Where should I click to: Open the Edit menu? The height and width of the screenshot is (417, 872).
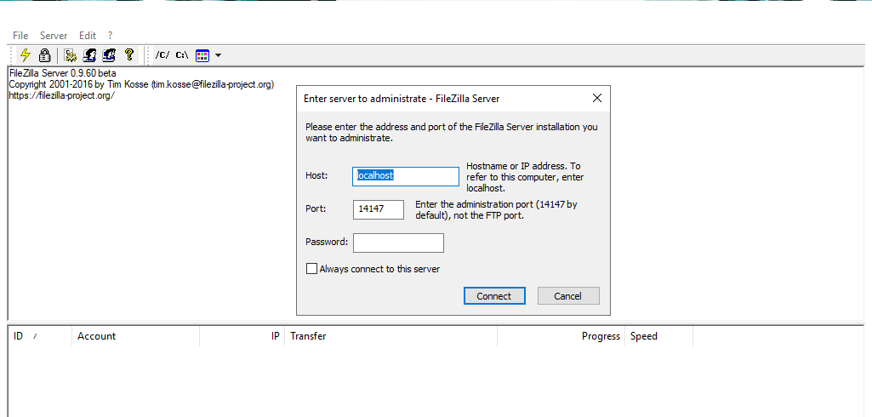tap(88, 36)
